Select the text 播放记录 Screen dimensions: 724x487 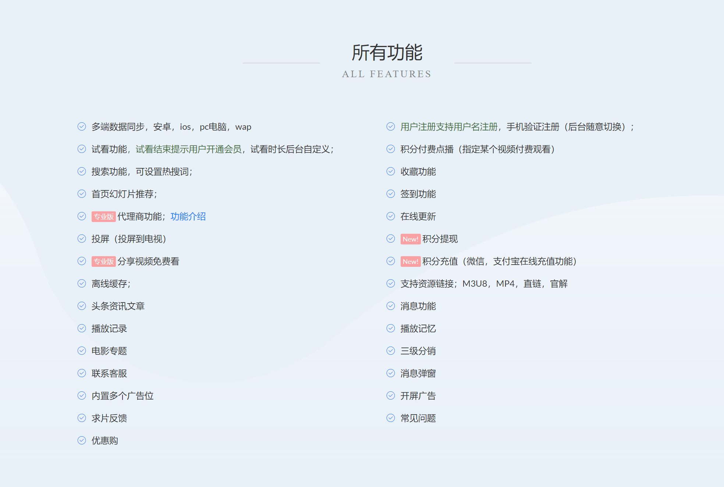point(109,329)
